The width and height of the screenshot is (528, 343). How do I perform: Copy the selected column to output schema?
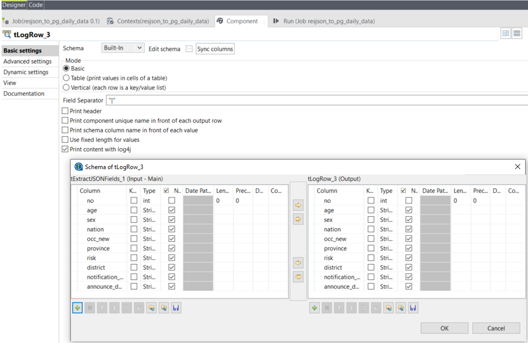[298, 205]
